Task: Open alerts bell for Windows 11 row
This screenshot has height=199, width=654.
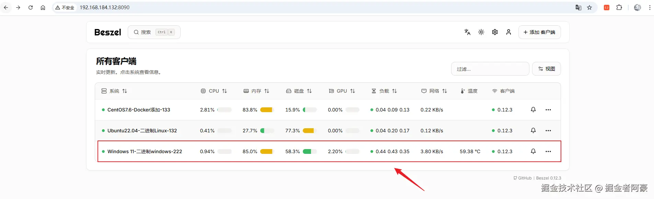Action: pyautogui.click(x=533, y=151)
